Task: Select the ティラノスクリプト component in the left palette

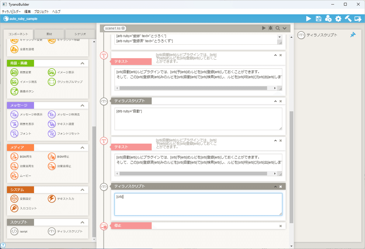Action: click(65, 231)
